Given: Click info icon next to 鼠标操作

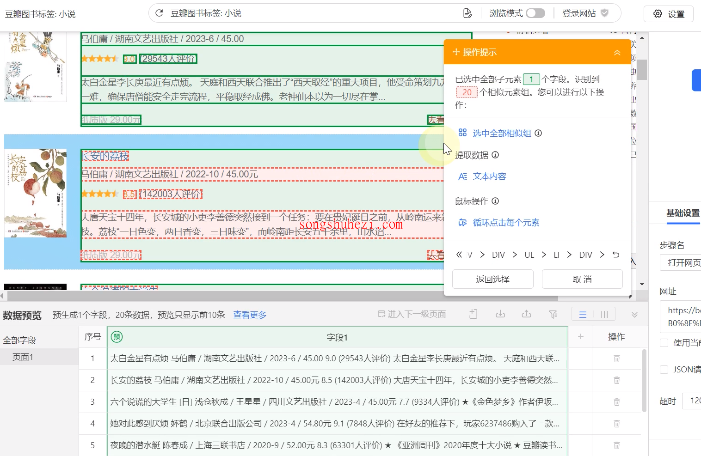Looking at the screenshot, I should click(x=495, y=201).
